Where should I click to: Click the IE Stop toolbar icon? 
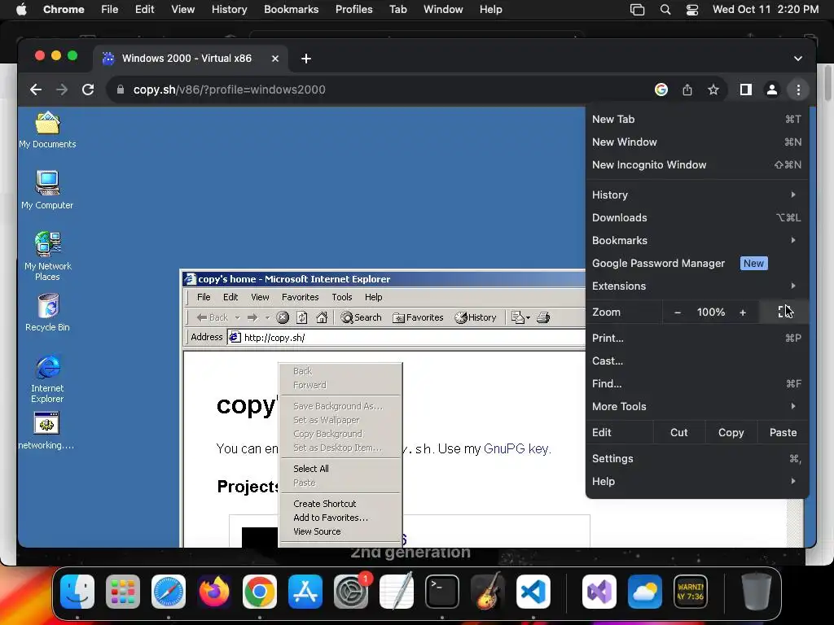pyautogui.click(x=283, y=317)
